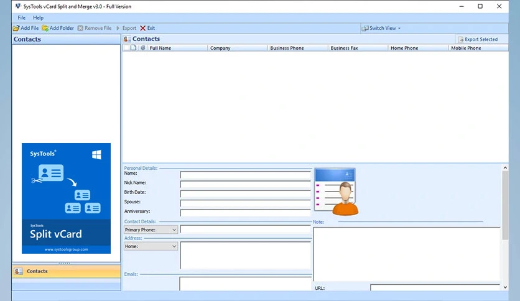Open the Home address type dropdown
Viewport: 520px width, 301px height.
pyautogui.click(x=151, y=246)
